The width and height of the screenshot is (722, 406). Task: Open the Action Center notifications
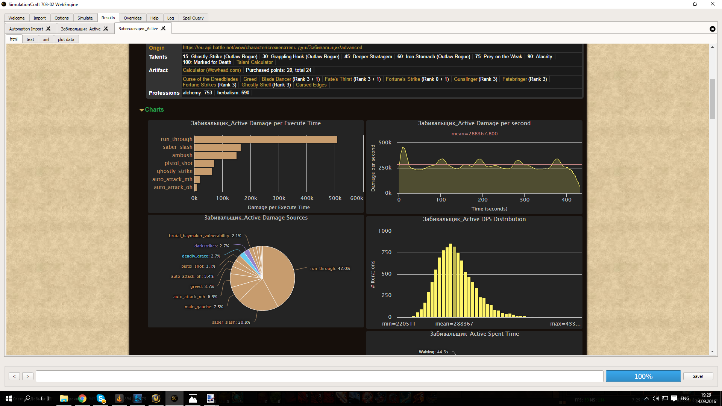(x=674, y=398)
